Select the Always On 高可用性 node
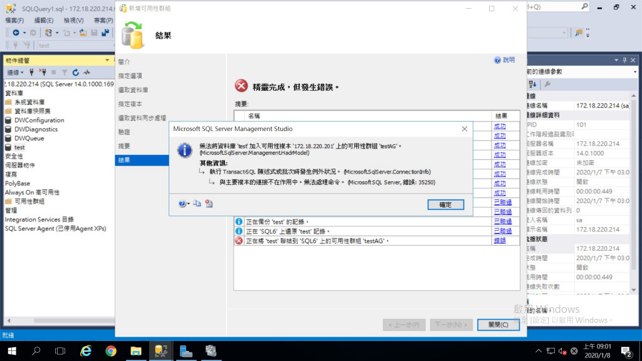The height and width of the screenshot is (361, 642). click(x=32, y=192)
